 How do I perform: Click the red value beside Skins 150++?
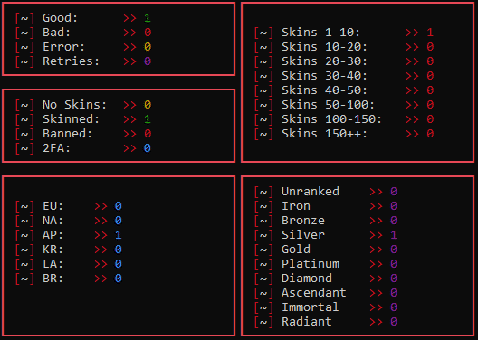pos(430,134)
